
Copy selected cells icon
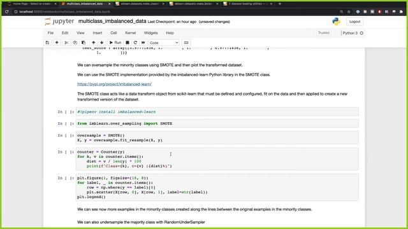pyautogui.click(x=75, y=43)
